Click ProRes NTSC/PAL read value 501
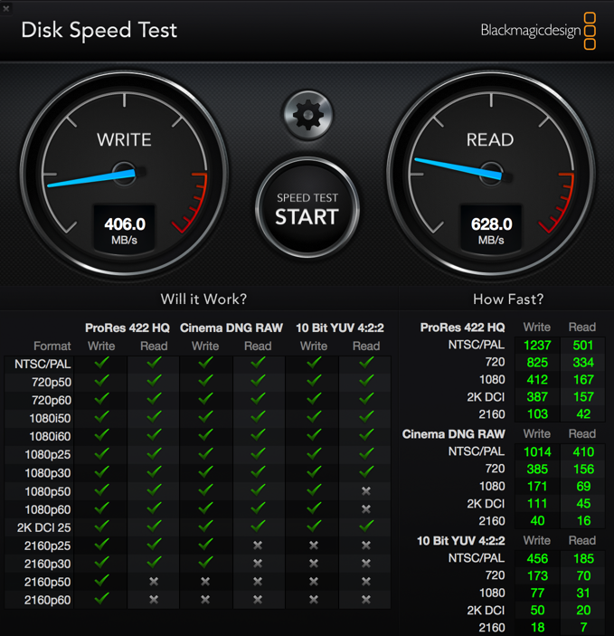 pyautogui.click(x=583, y=346)
